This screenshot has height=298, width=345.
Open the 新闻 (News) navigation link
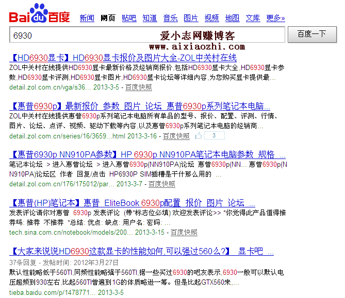87,18
